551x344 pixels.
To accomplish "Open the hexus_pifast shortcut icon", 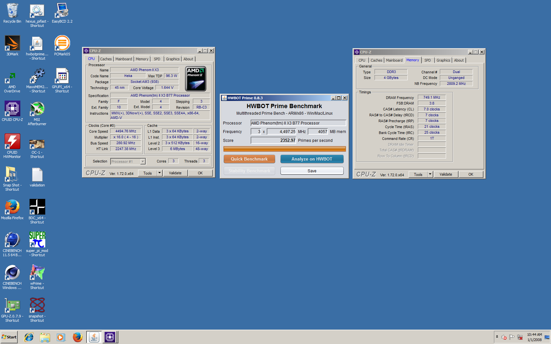I will (x=37, y=15).
